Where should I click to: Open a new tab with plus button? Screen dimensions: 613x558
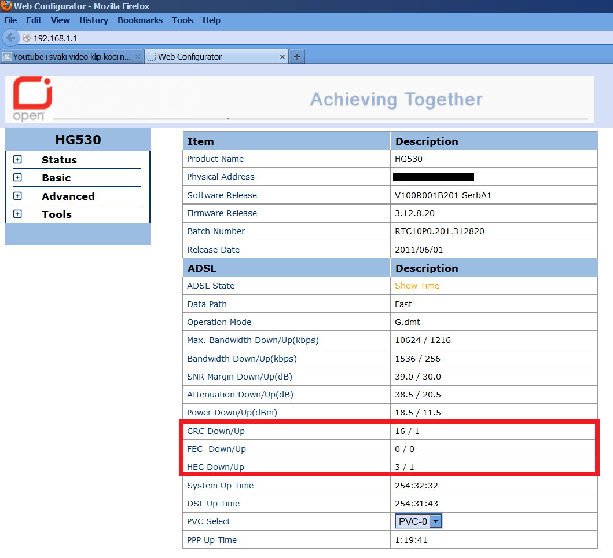coord(297,57)
